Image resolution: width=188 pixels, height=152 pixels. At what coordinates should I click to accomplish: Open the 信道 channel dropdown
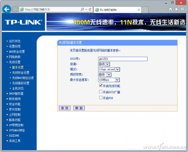(104, 64)
